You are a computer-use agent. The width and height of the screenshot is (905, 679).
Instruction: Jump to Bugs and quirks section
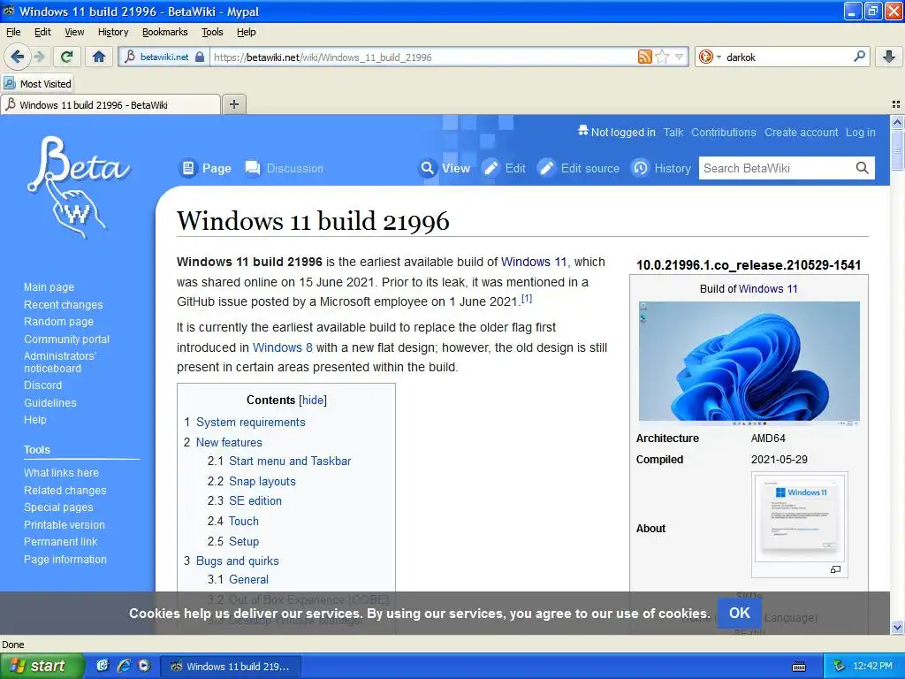pos(237,561)
